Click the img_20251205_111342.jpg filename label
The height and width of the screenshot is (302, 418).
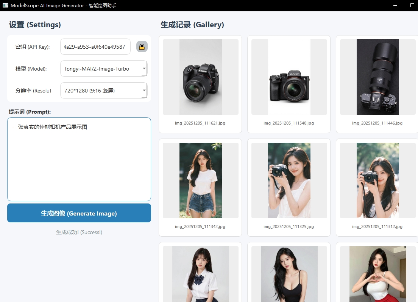pyautogui.click(x=200, y=226)
